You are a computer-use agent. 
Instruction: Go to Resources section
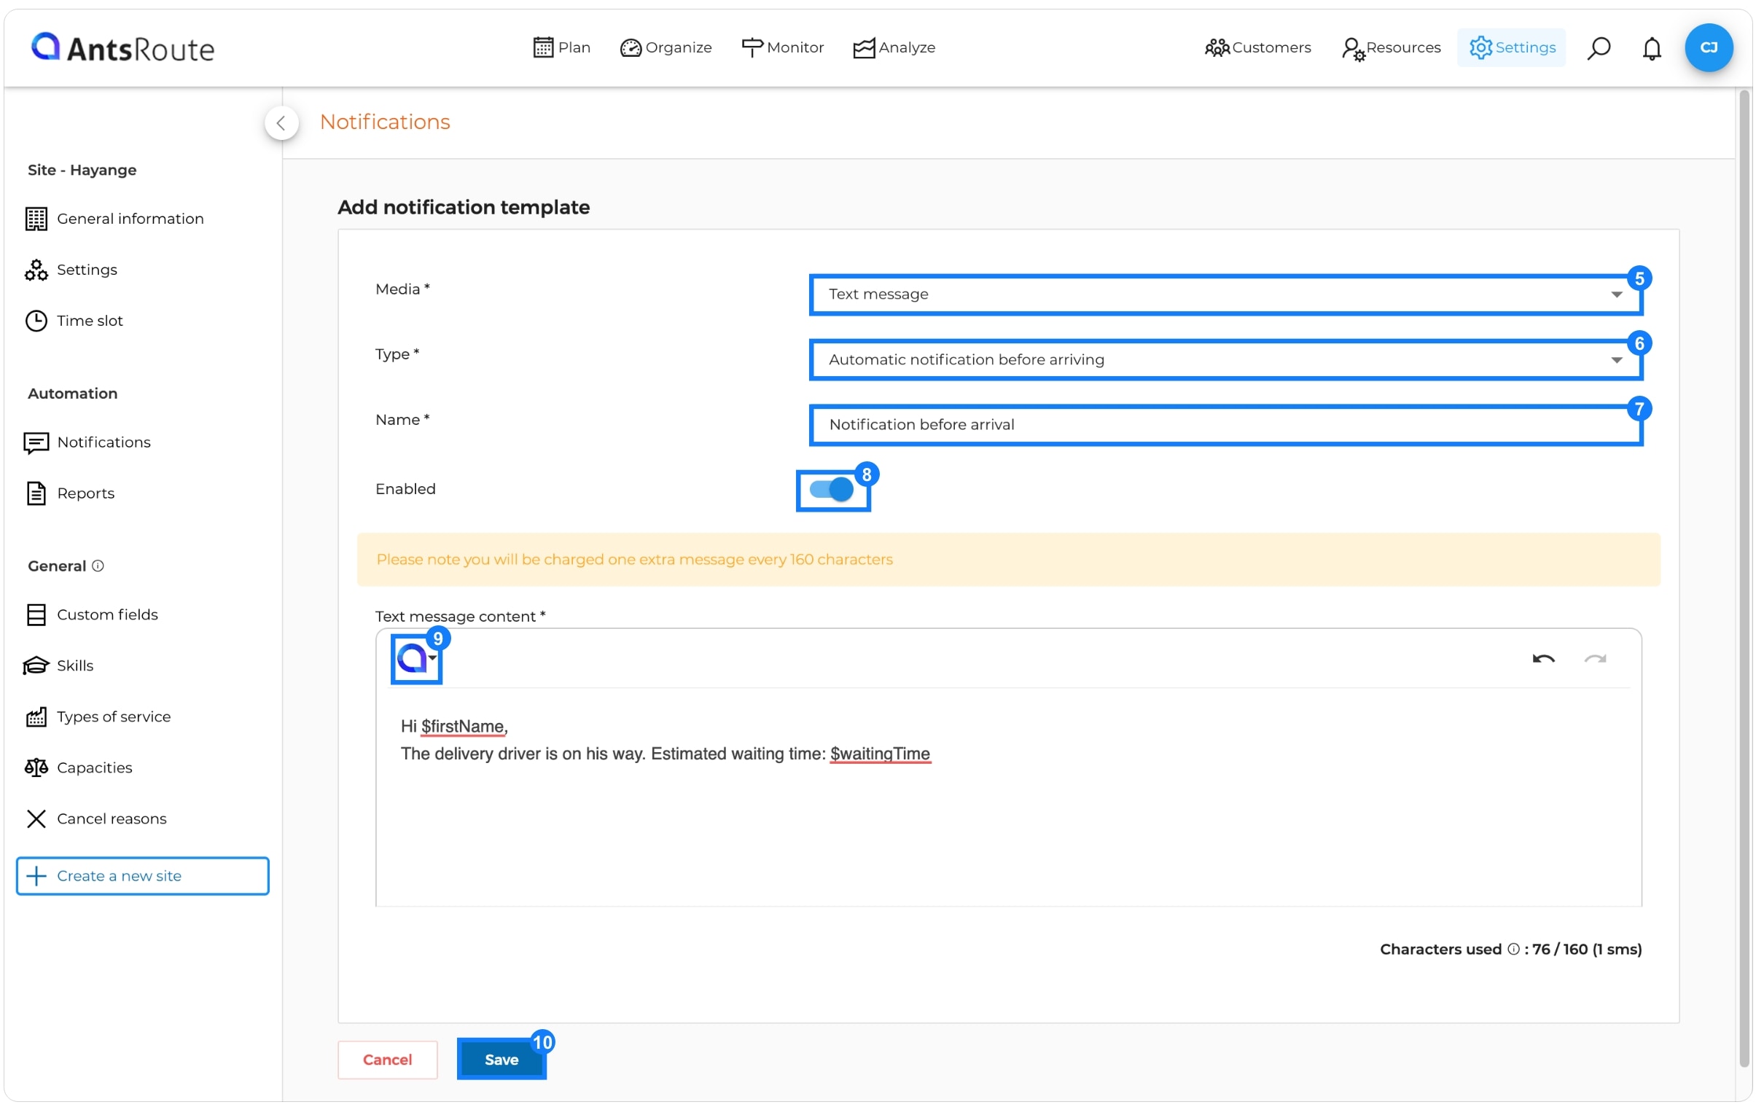click(1391, 47)
